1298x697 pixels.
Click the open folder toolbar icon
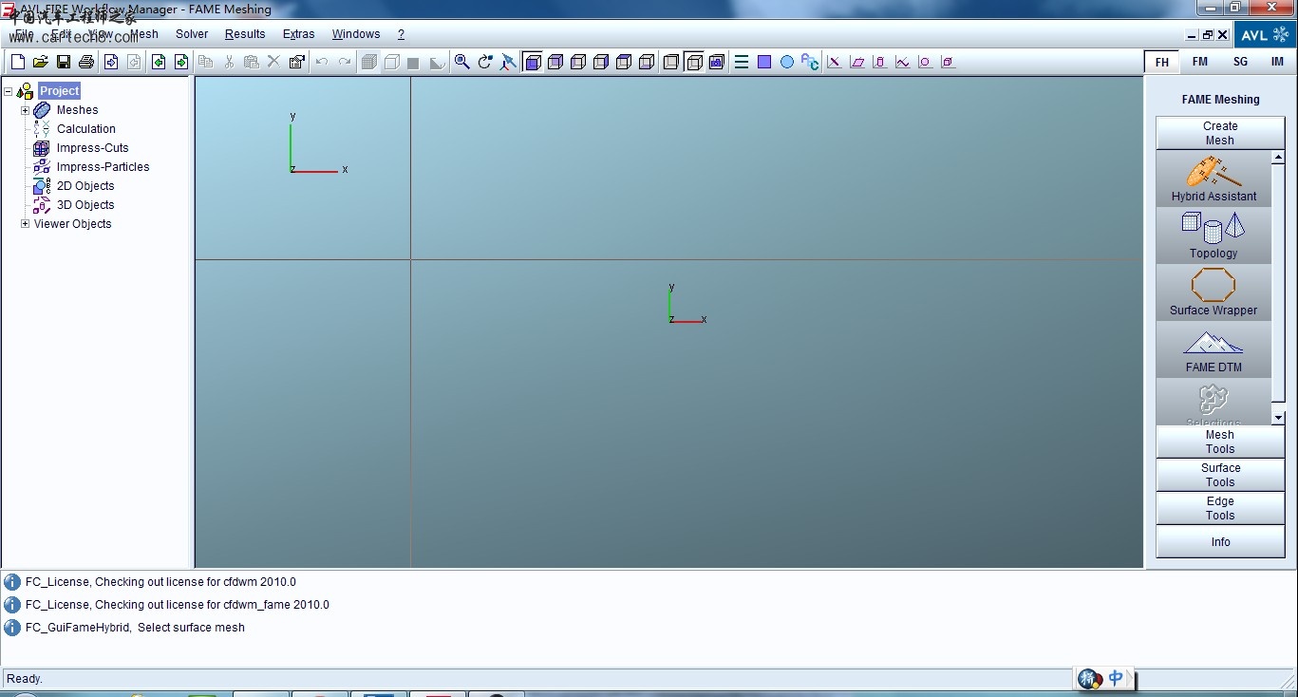click(x=41, y=62)
